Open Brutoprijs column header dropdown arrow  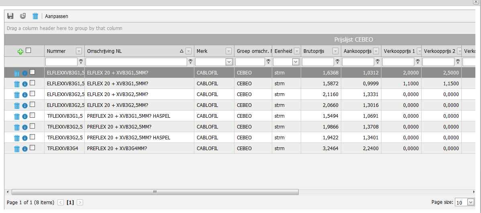click(x=335, y=51)
